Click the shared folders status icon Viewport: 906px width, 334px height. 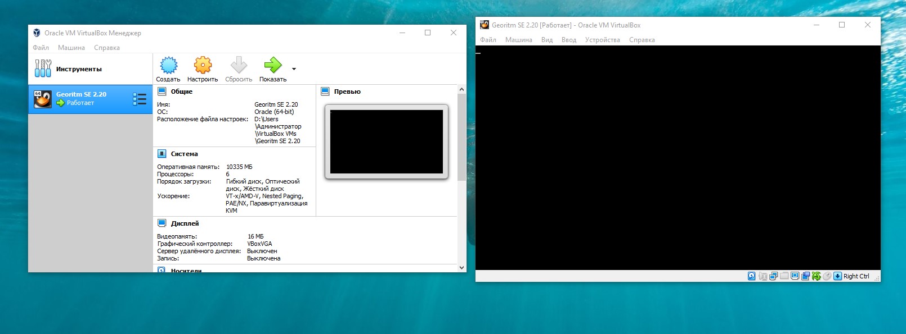(784, 276)
